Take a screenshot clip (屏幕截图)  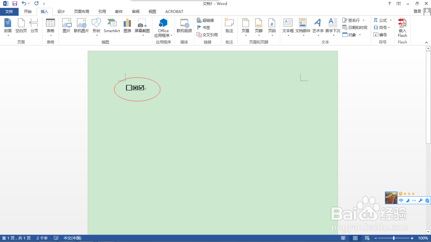tap(142, 28)
